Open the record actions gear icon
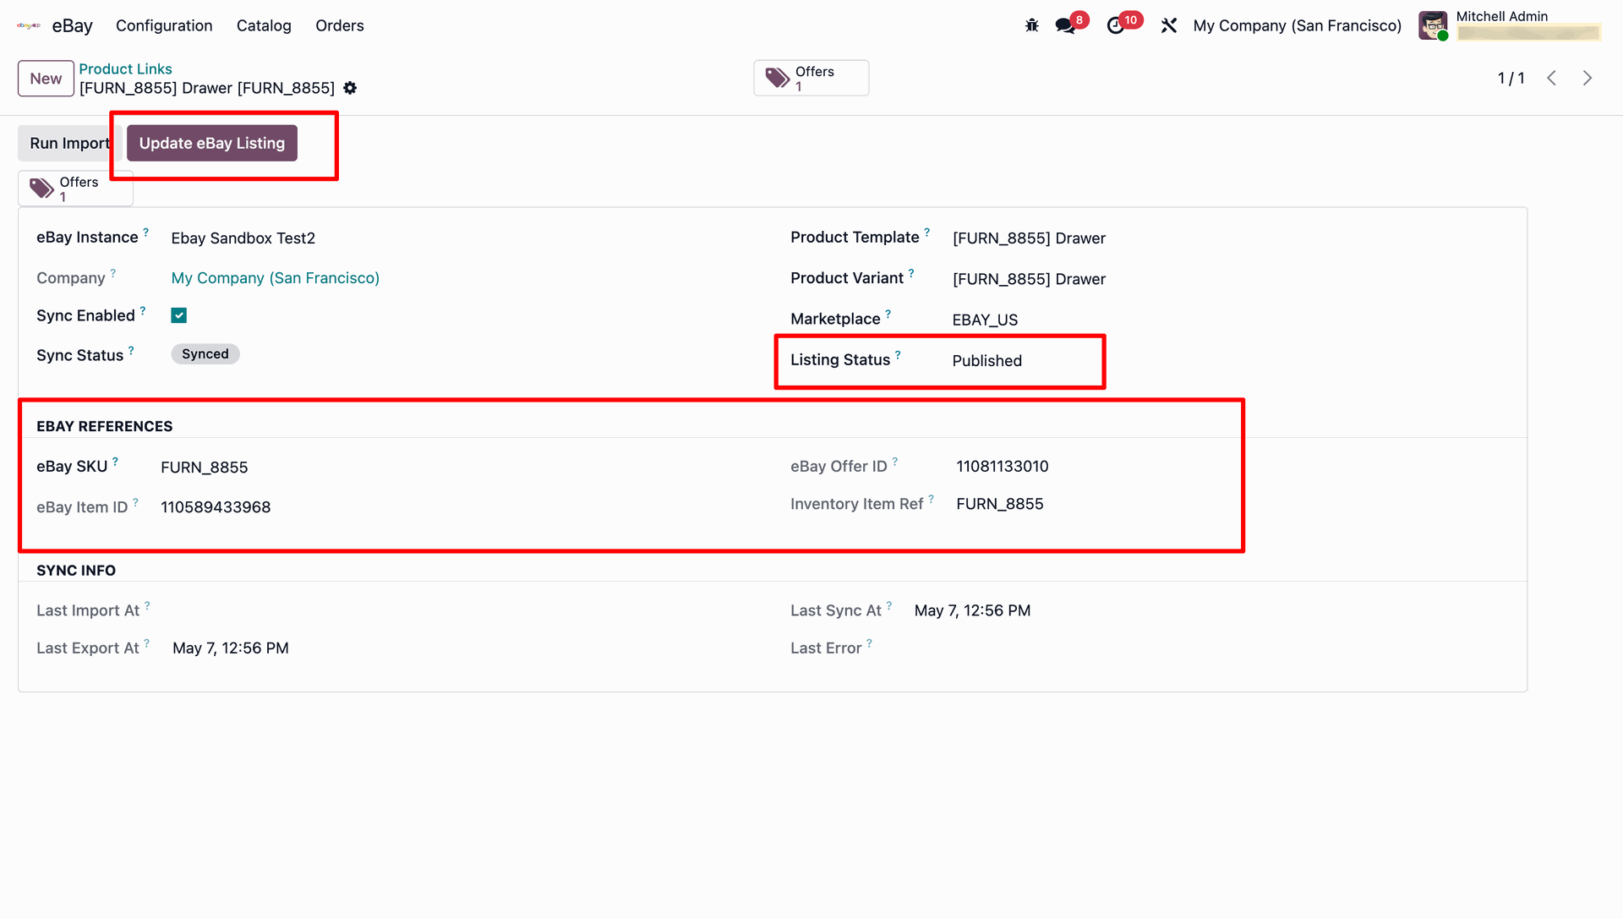Screen dimensions: 1623x919 350,88
